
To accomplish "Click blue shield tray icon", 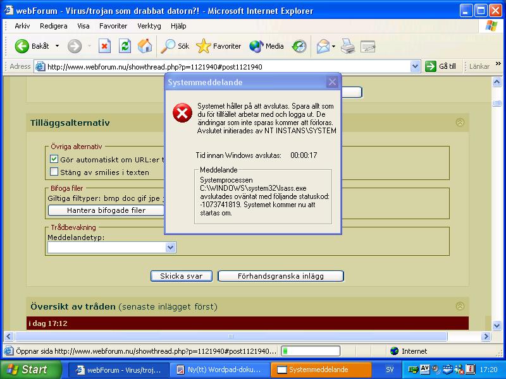I will click(447, 370).
